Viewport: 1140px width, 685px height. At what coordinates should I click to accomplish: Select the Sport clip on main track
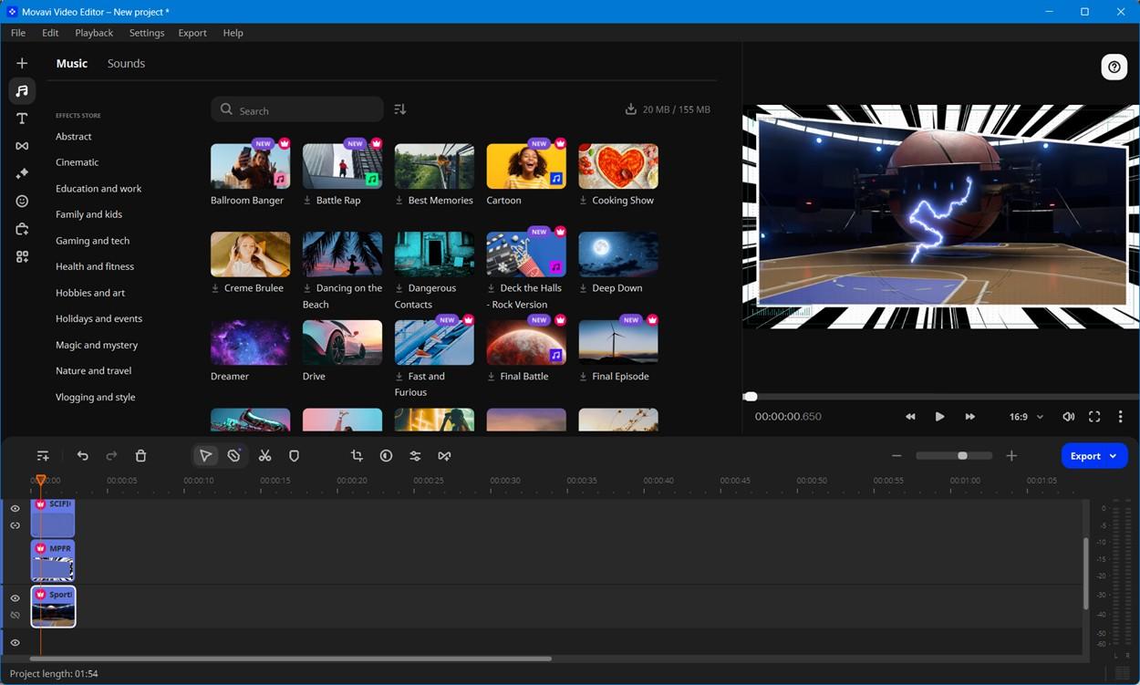53,607
